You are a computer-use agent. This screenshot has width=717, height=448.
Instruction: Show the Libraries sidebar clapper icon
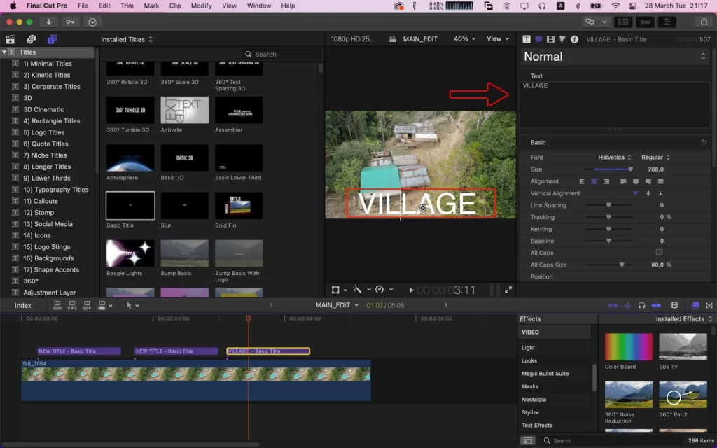[10, 39]
